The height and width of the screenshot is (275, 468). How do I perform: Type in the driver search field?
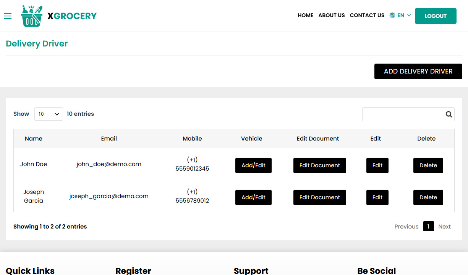403,114
